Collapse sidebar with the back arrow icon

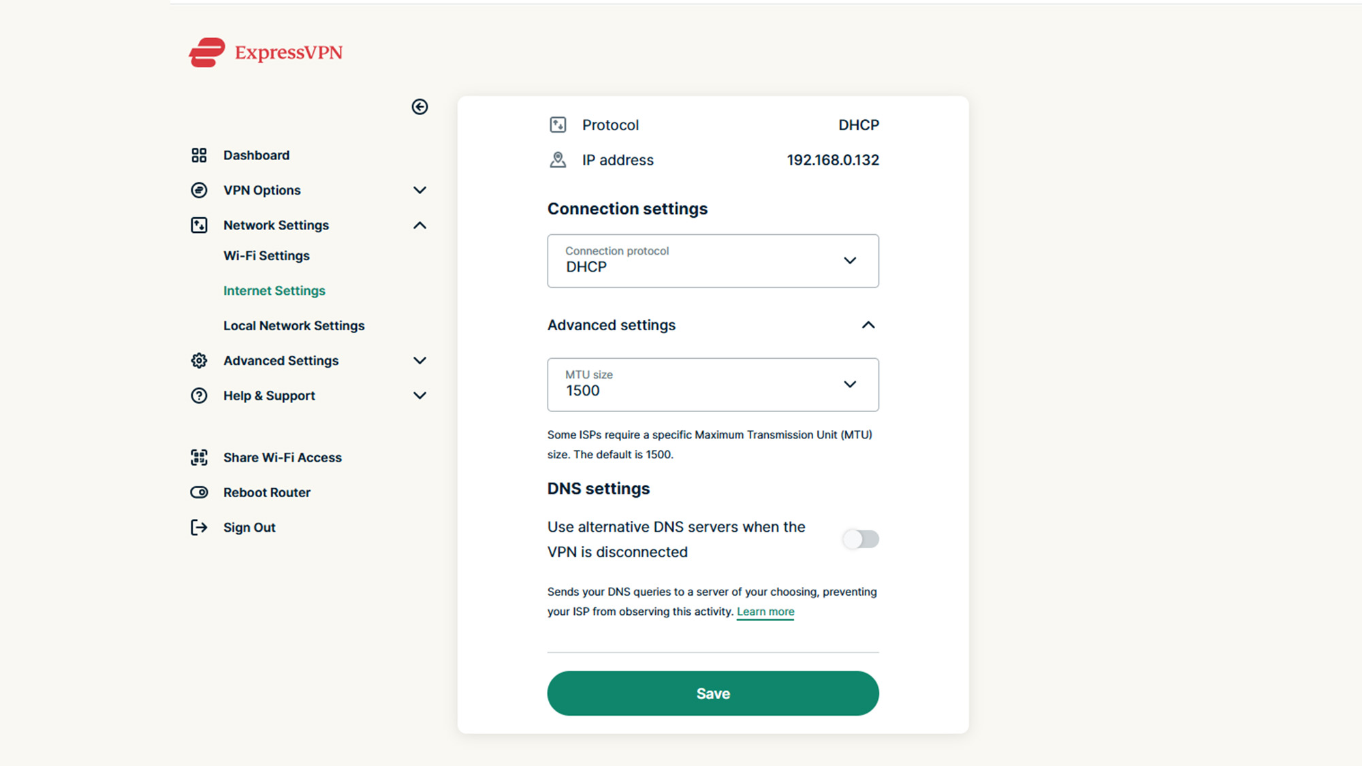(x=419, y=107)
